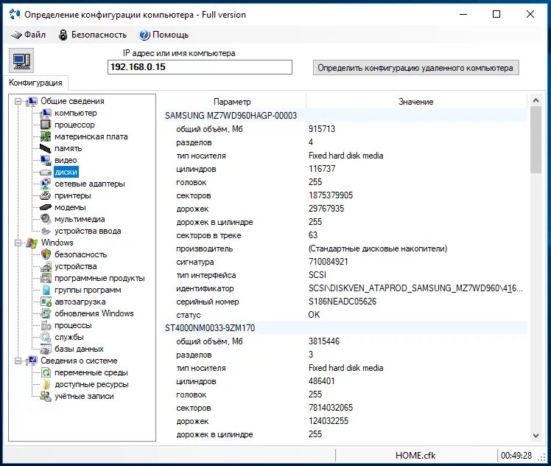Open устройства ввода input device icon
Screen dimensions: 551x466
coord(46,231)
